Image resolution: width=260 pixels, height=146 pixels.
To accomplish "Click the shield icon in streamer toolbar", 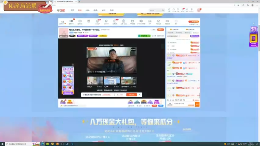I will (x=106, y=21).
